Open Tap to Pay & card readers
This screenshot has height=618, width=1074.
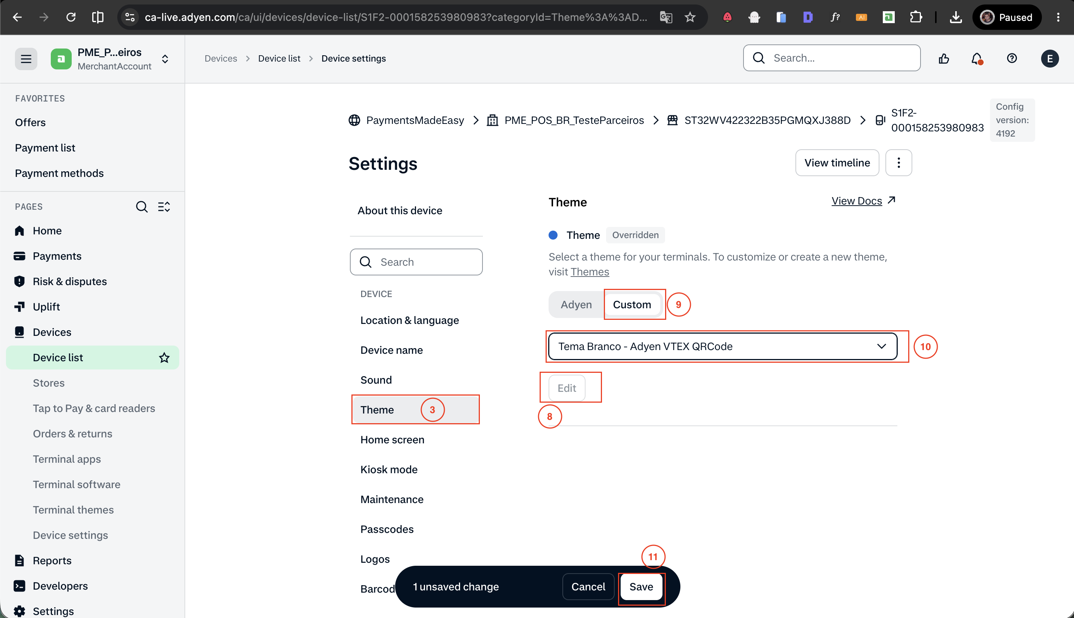94,408
